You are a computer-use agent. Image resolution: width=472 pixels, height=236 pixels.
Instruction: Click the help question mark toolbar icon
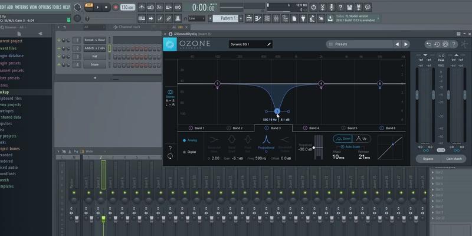[340, 7]
